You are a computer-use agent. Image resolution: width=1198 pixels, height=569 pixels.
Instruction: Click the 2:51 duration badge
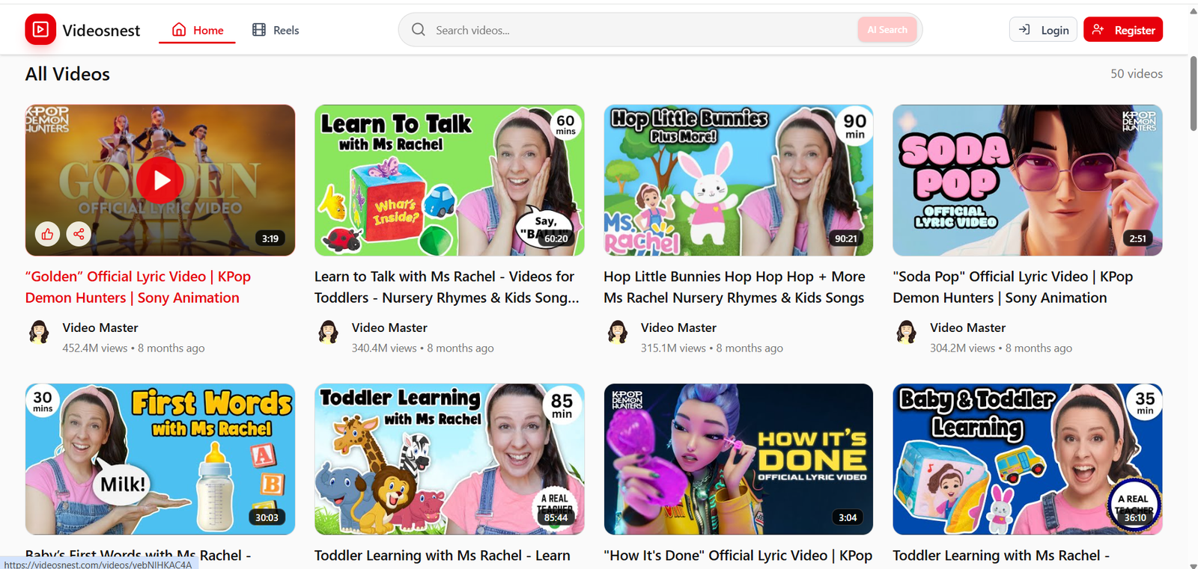click(x=1137, y=239)
